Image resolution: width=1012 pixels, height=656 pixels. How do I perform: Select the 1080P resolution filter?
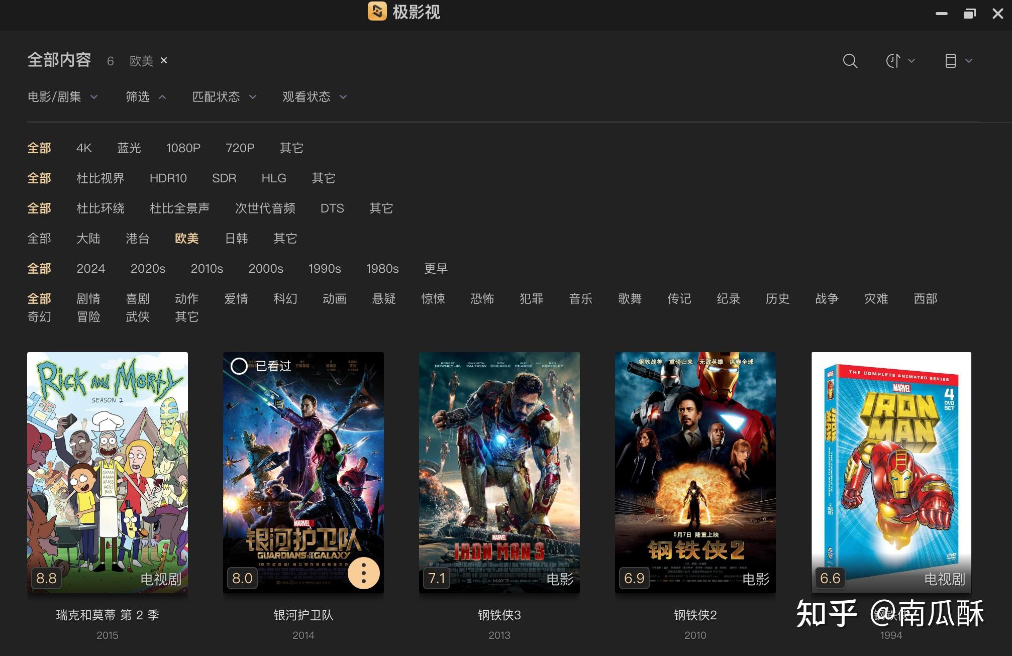tap(183, 148)
